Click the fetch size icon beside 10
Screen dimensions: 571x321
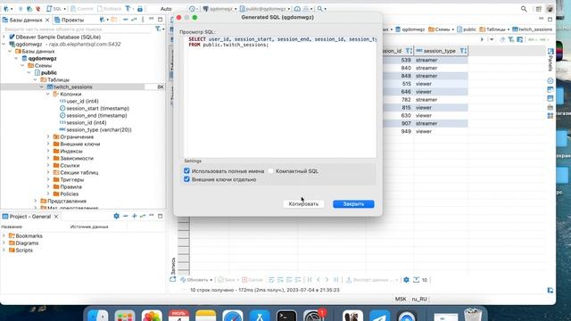pyautogui.click(x=417, y=280)
